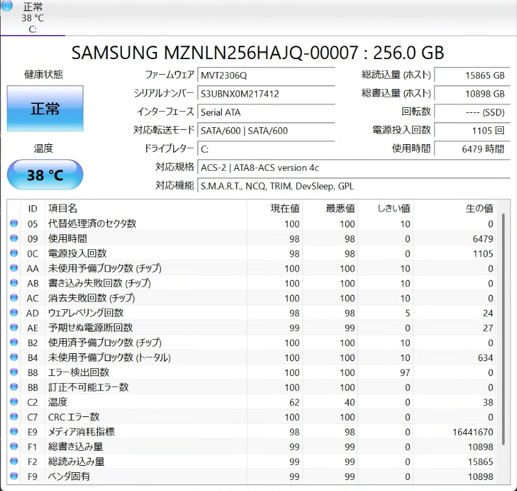Click the transfer mode field SATA/600 | SATA/600

266,131
